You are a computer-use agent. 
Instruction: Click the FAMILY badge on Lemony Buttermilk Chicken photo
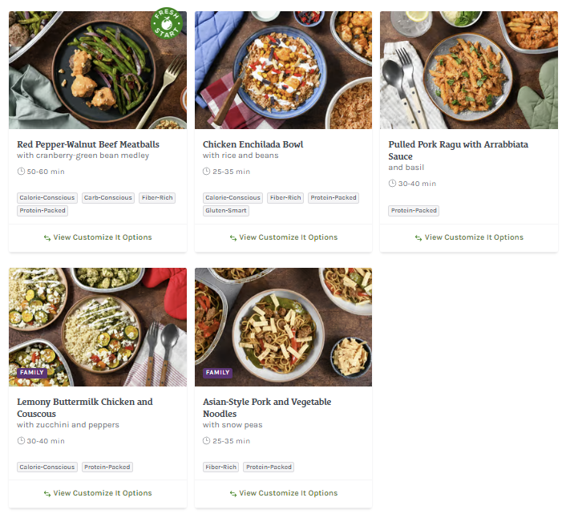coord(32,373)
